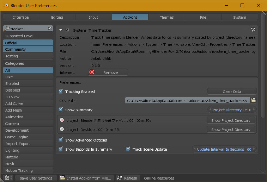This screenshot has height=182, width=267.
Task: Filter by Disabled add-ons
Action: [28, 90]
